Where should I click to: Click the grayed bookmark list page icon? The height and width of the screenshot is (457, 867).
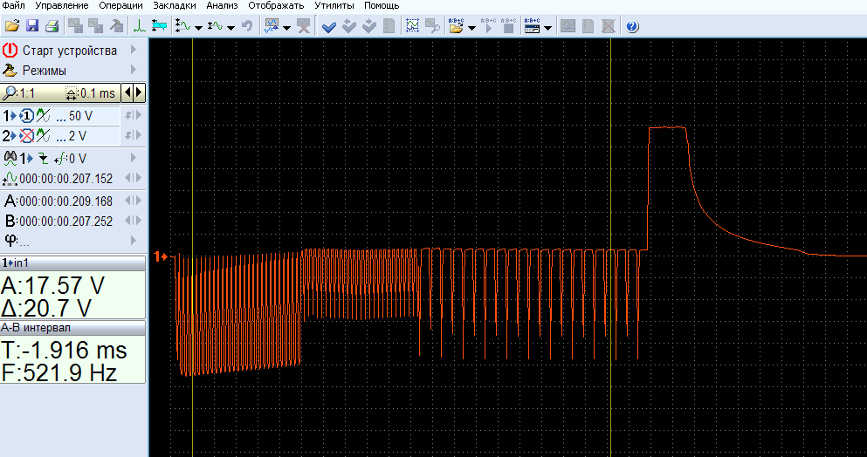pos(389,26)
